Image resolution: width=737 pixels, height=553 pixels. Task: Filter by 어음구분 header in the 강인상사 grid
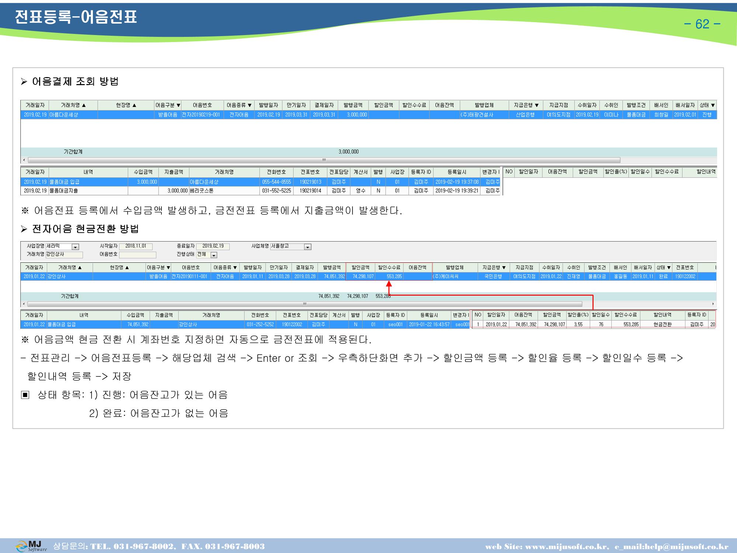tap(159, 267)
